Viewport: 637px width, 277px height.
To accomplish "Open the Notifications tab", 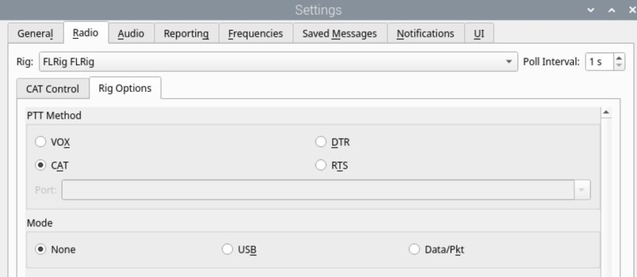I will 425,34.
